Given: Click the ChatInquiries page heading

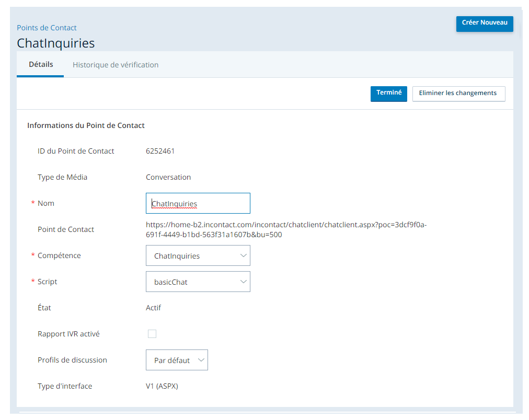Looking at the screenshot, I should (55, 43).
